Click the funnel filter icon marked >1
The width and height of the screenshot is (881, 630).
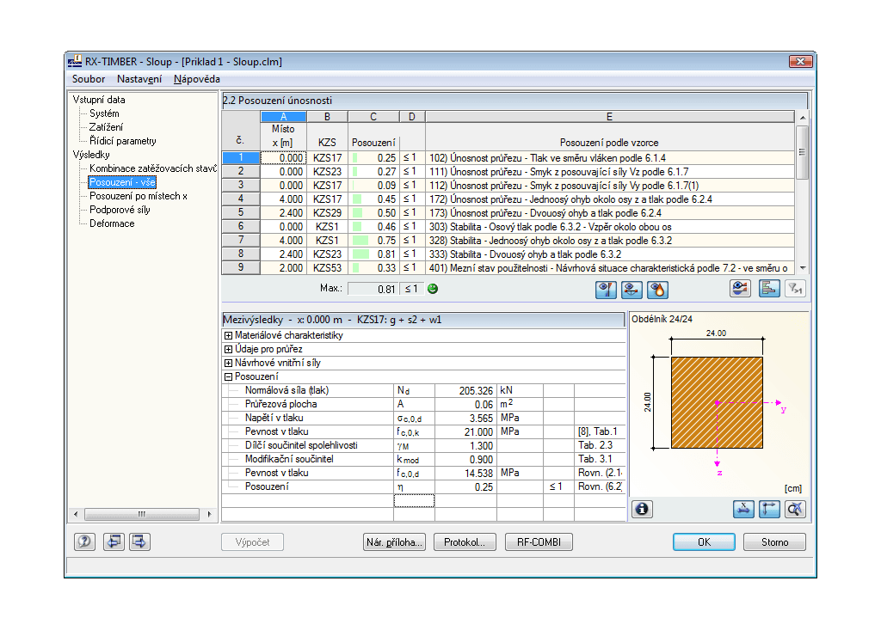tap(795, 289)
